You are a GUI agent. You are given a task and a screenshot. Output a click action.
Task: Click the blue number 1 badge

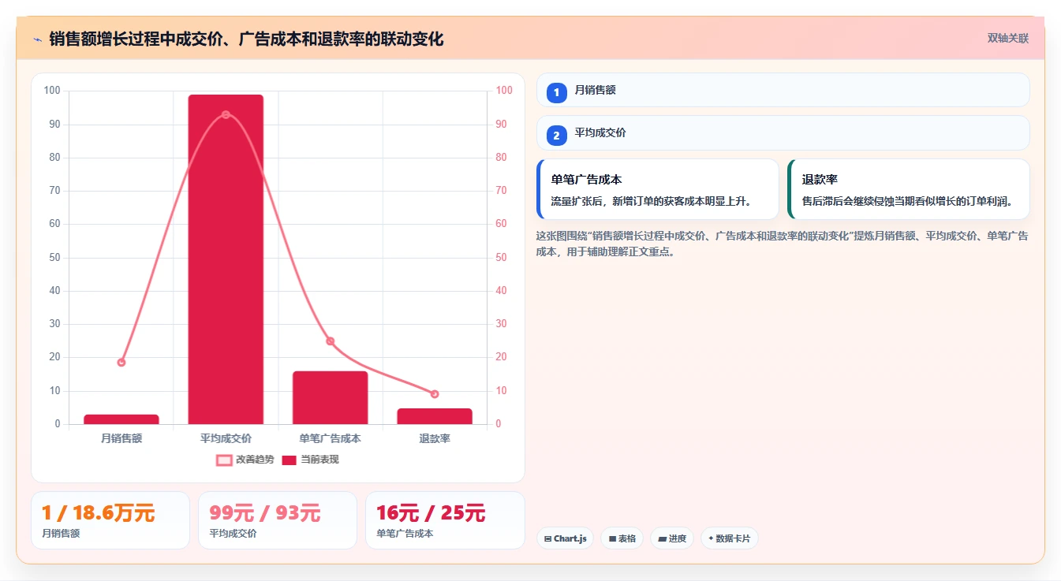coord(556,93)
